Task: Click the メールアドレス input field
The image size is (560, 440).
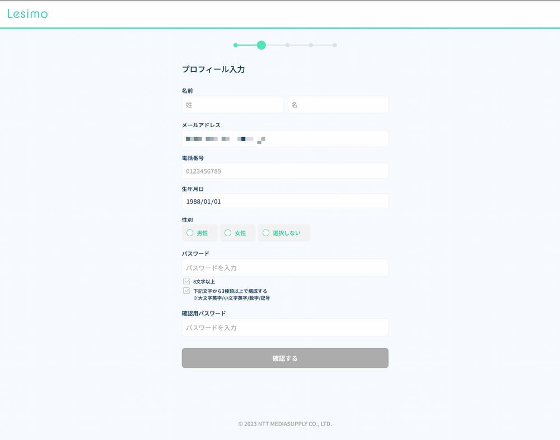Action: (284, 139)
